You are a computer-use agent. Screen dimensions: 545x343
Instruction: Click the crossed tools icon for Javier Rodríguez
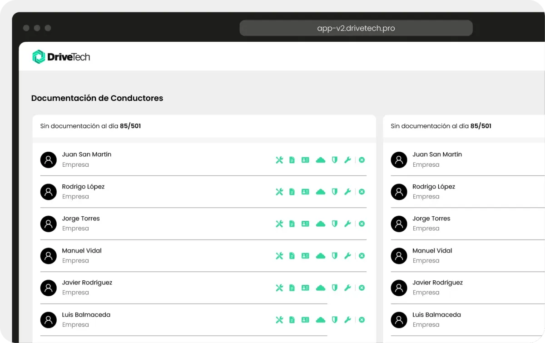tap(279, 288)
